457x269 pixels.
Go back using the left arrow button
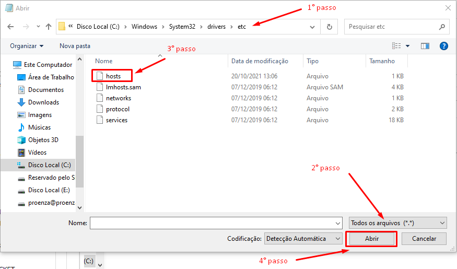tap(10, 27)
